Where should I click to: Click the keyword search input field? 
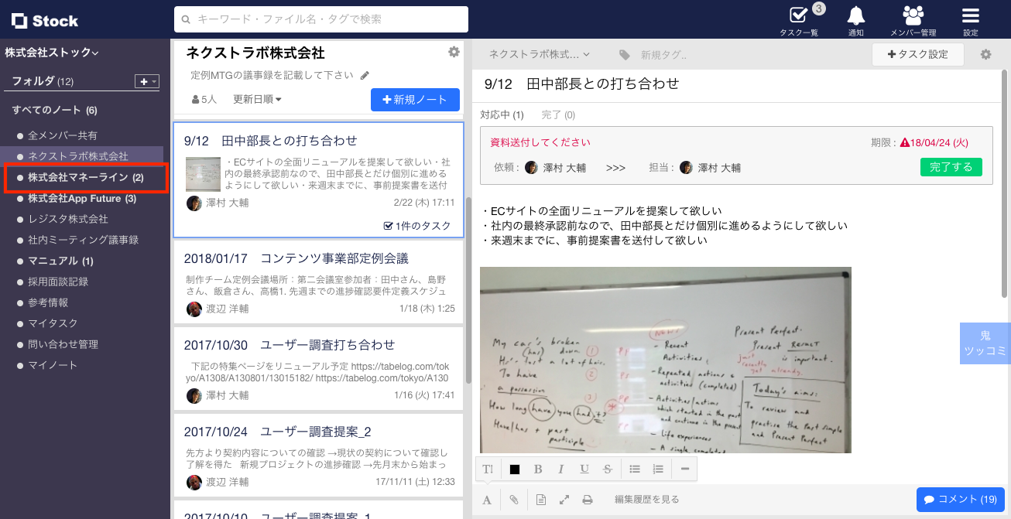coord(322,19)
